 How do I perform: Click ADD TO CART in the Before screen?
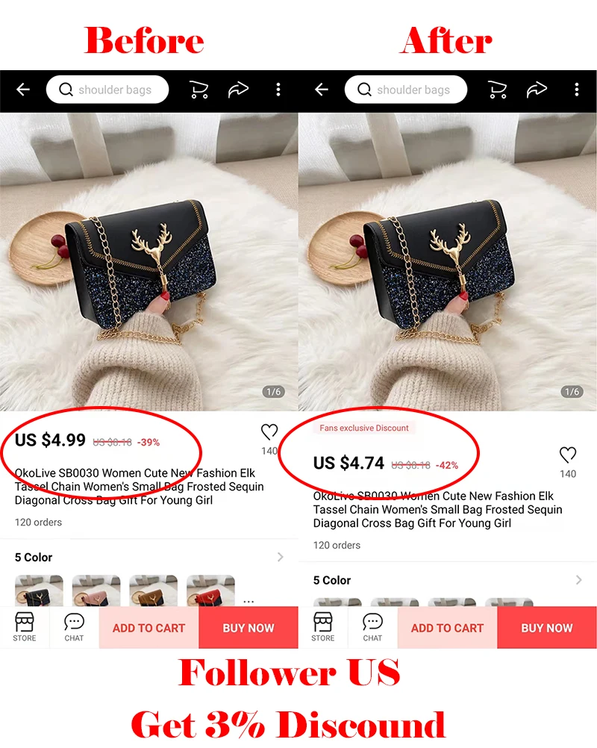149,628
